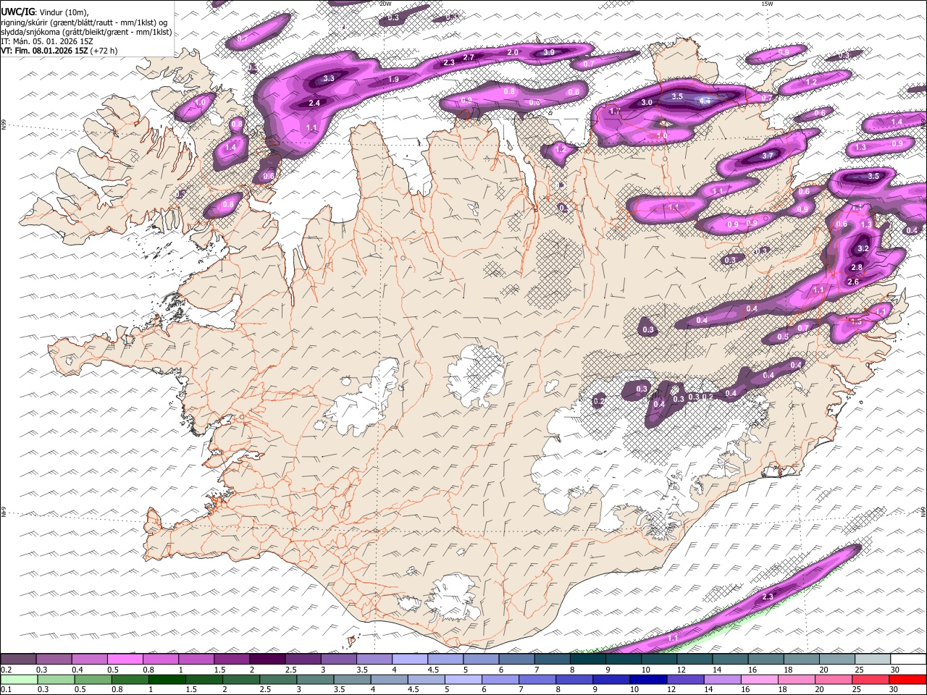
Task: Click the 2.7 precipitation value on the map
Action: tap(469, 57)
